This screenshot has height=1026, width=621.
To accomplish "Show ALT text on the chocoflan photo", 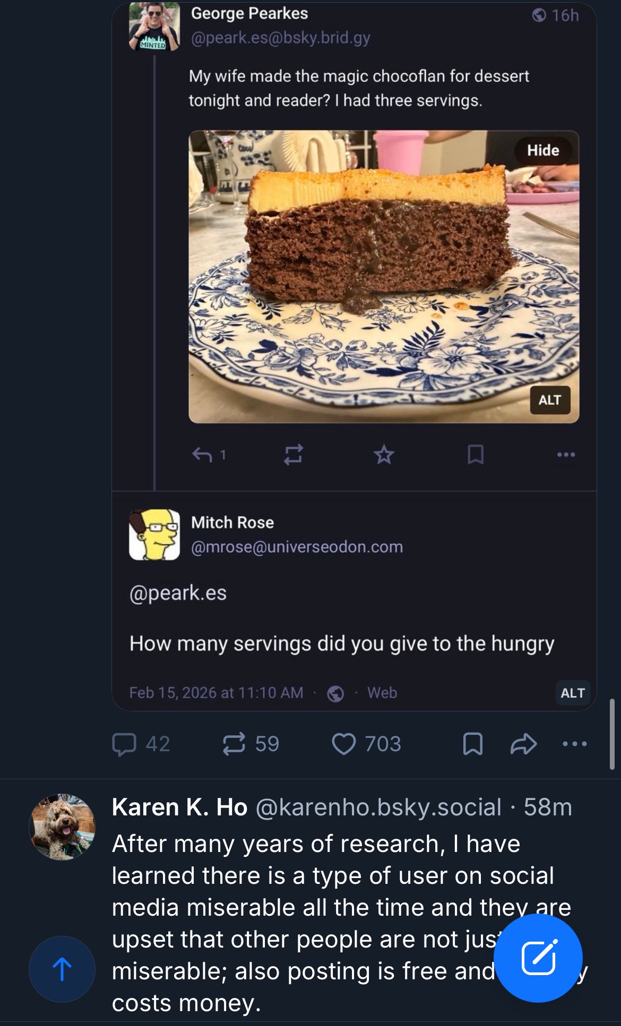I will (550, 400).
